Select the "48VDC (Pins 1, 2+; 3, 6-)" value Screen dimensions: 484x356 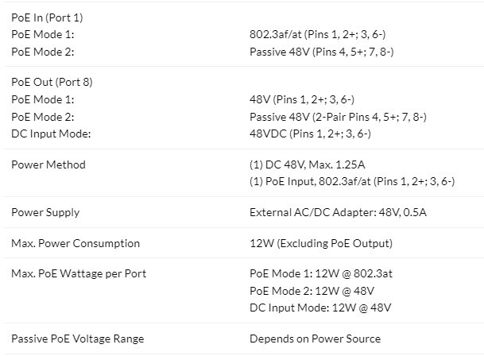click(310, 133)
